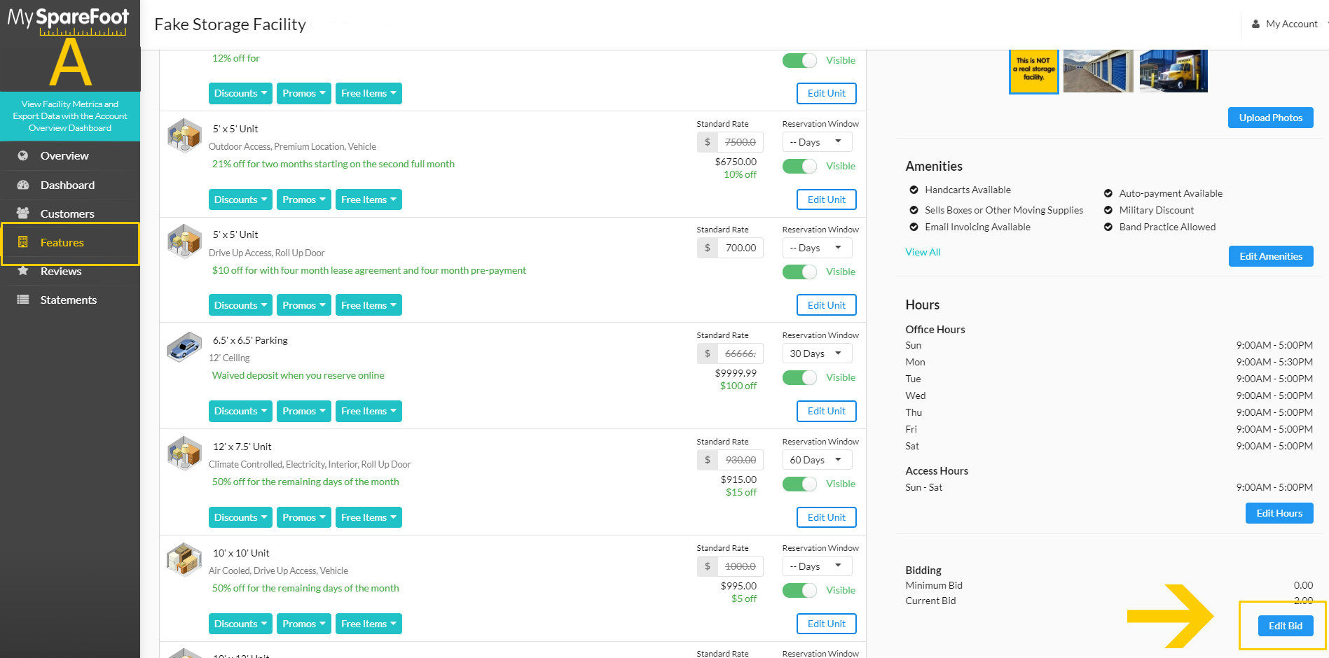This screenshot has height=658, width=1329.
Task: Open Reservation Window dropdown for outdoor 5'x5' unit
Action: point(817,142)
